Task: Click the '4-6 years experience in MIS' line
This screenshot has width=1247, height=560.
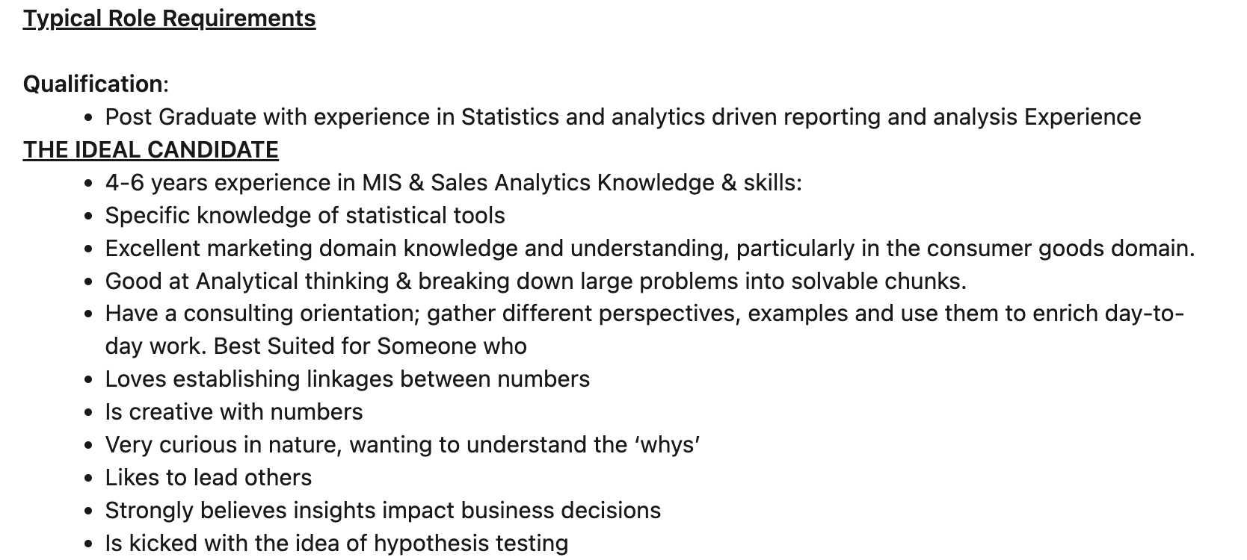Action: pos(453,182)
